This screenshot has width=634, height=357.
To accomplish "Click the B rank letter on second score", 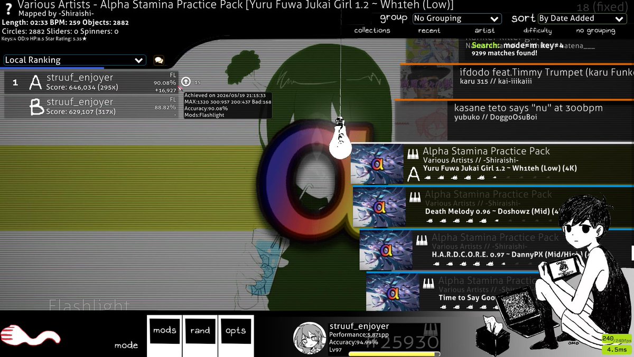I will [x=36, y=107].
